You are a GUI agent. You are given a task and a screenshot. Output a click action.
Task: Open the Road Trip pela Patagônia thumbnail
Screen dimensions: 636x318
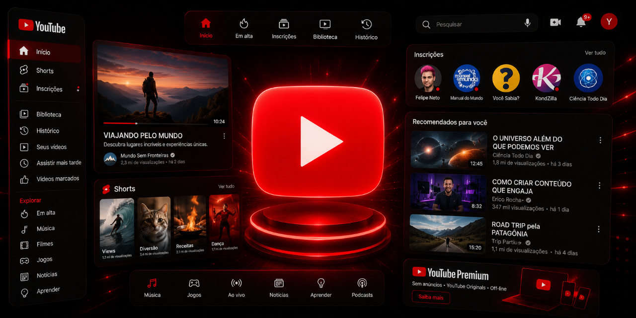coord(448,234)
